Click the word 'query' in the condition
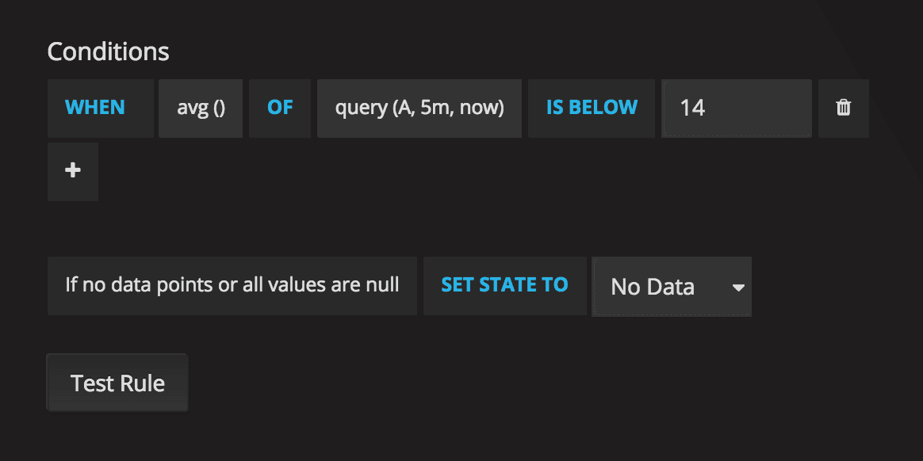Image resolution: width=923 pixels, height=461 pixels. click(x=362, y=108)
